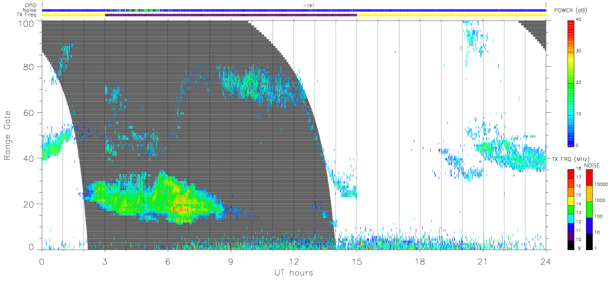614x283 pixels.
Task: Click the 11 tick on TX FRQ legend
Action: (578, 230)
